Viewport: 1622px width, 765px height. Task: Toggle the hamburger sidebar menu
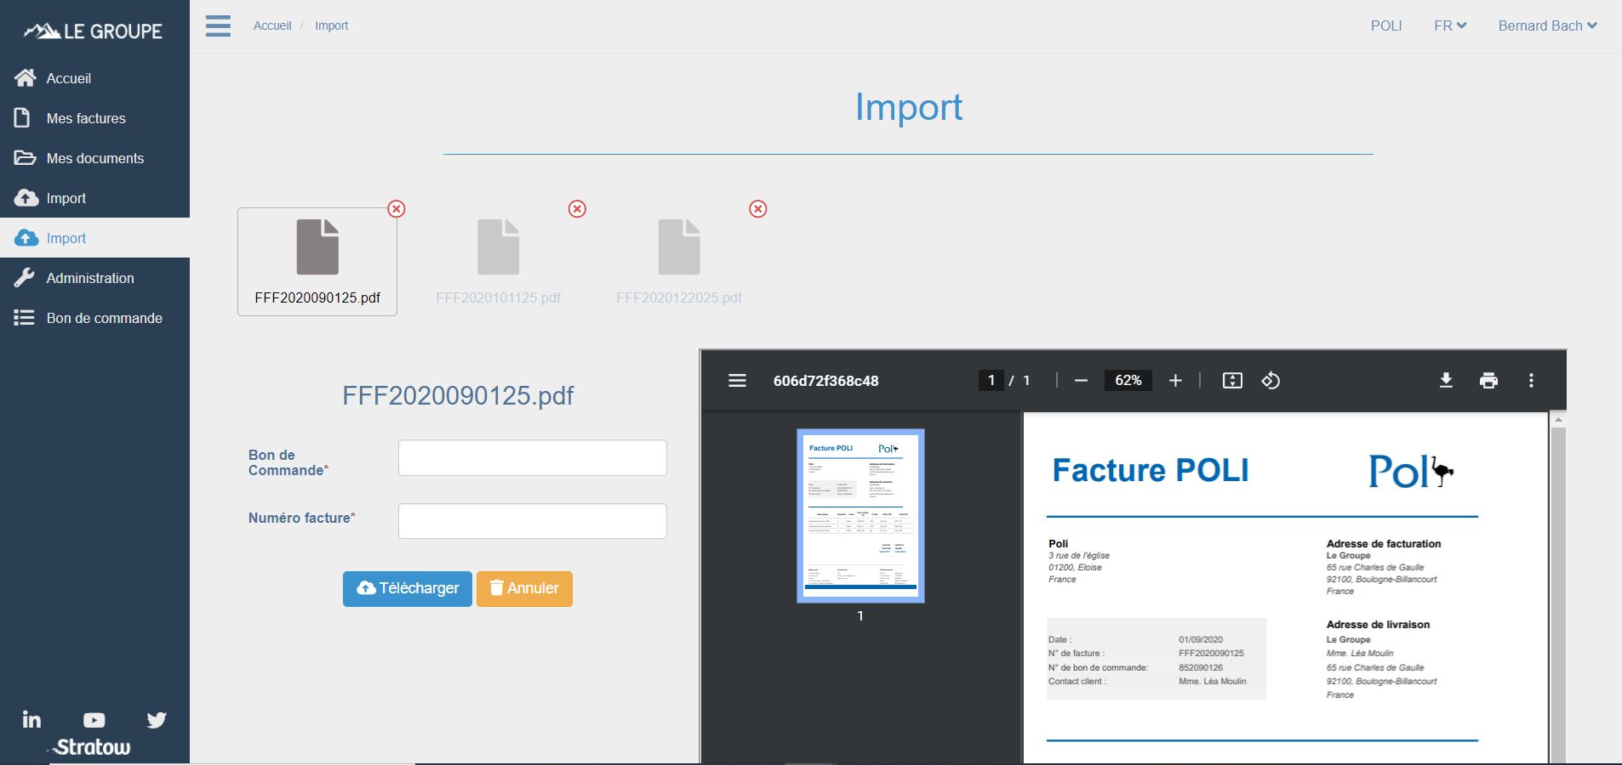click(218, 25)
